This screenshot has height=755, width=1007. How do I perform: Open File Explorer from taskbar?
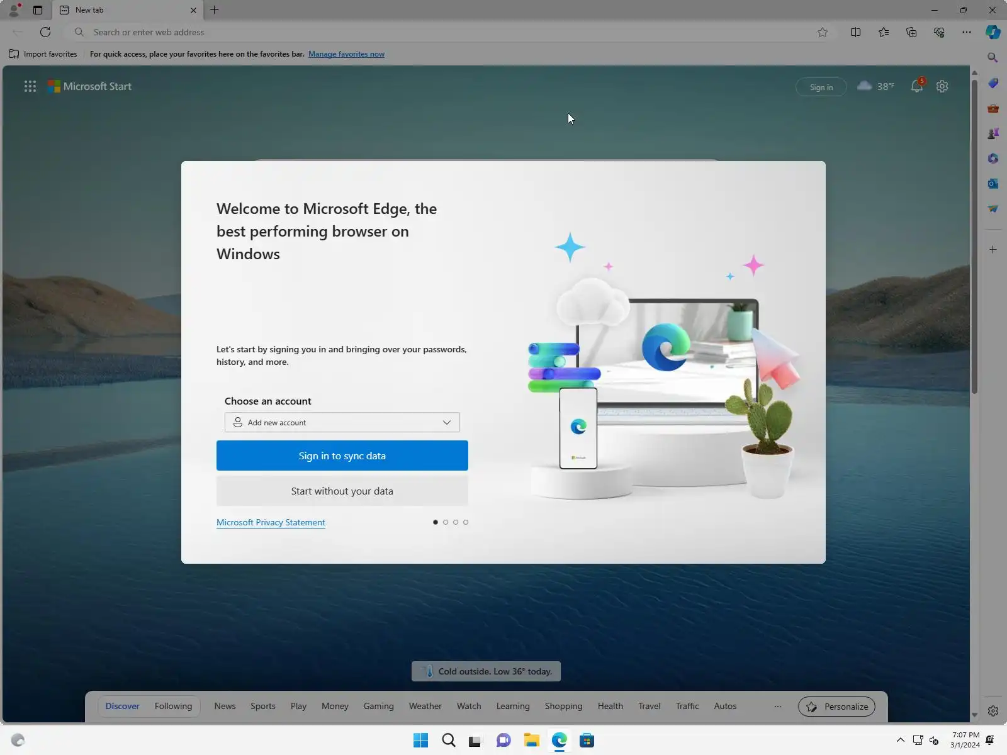tap(532, 741)
